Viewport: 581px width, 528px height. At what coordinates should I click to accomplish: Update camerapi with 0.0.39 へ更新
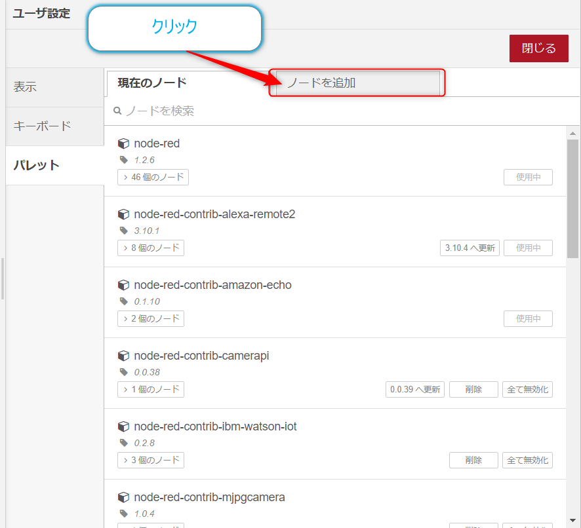[x=415, y=389]
